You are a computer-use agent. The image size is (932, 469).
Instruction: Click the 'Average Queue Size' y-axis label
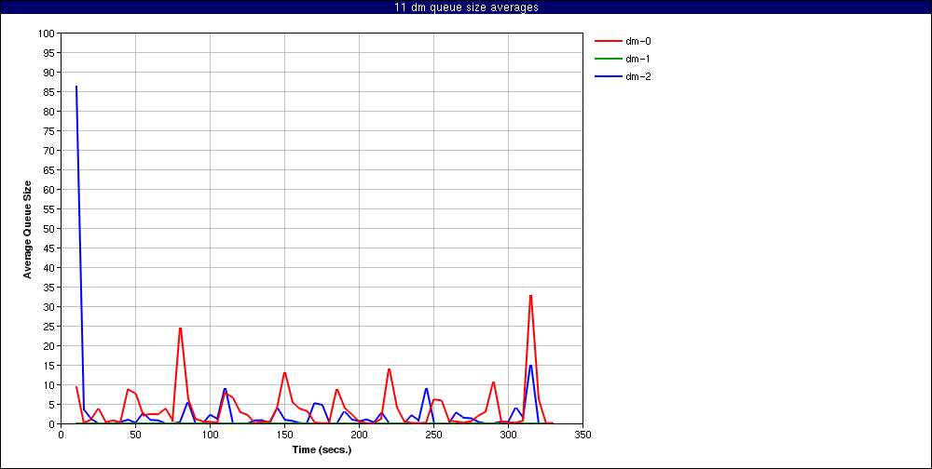click(27, 229)
